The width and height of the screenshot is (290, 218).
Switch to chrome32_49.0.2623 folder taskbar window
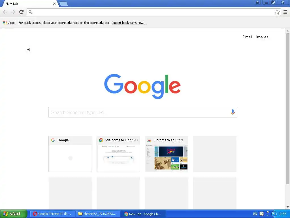(x=98, y=214)
